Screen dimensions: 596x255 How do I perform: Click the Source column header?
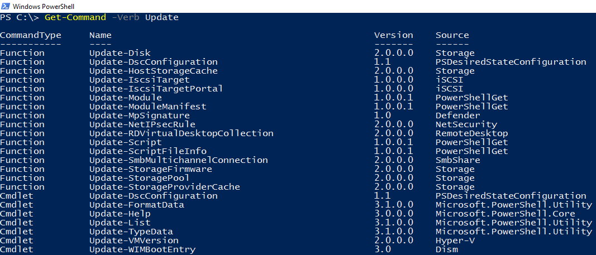pyautogui.click(x=452, y=35)
